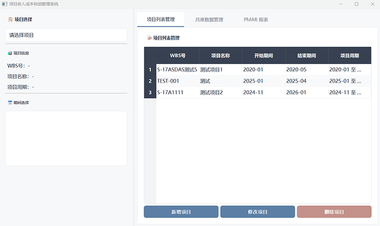Click the 新增项目 button
Screen dimensions: 380x226
tap(181, 212)
